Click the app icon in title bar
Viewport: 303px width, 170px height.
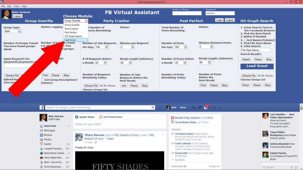(2, 2)
